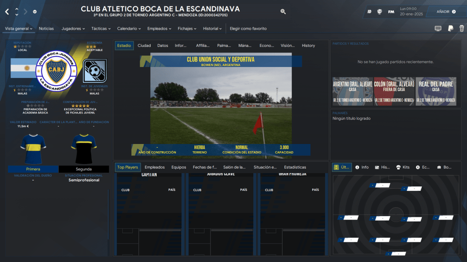Click the search magnifier icon
This screenshot has height=262, width=467.
283,11
